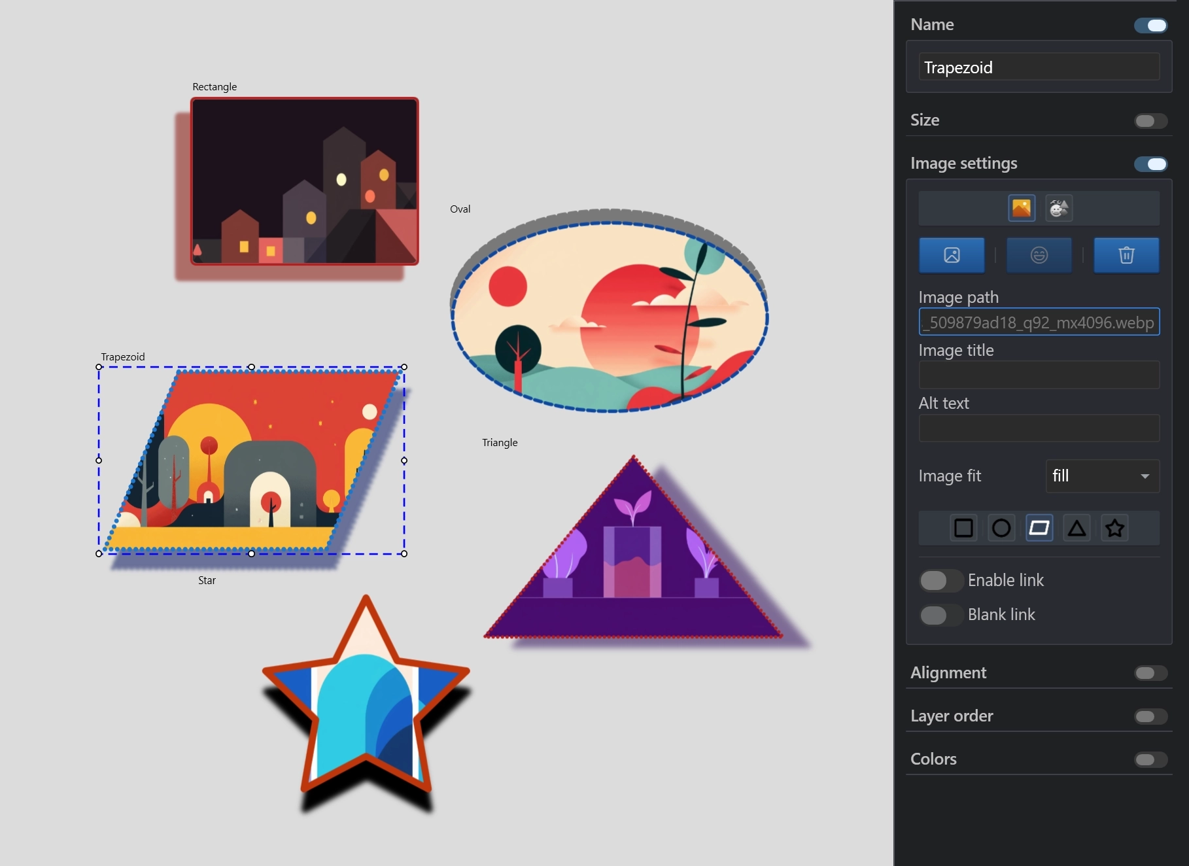Click the Alt text input field
Screen dimensions: 1189x866
(1039, 428)
